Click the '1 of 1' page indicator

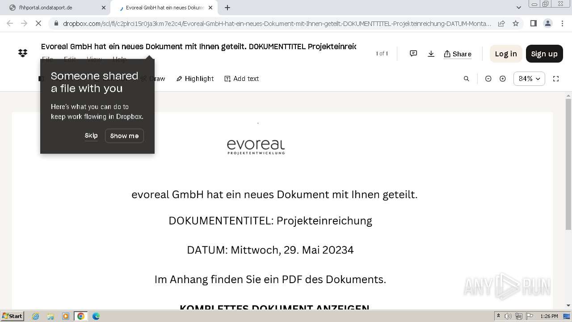(382, 54)
